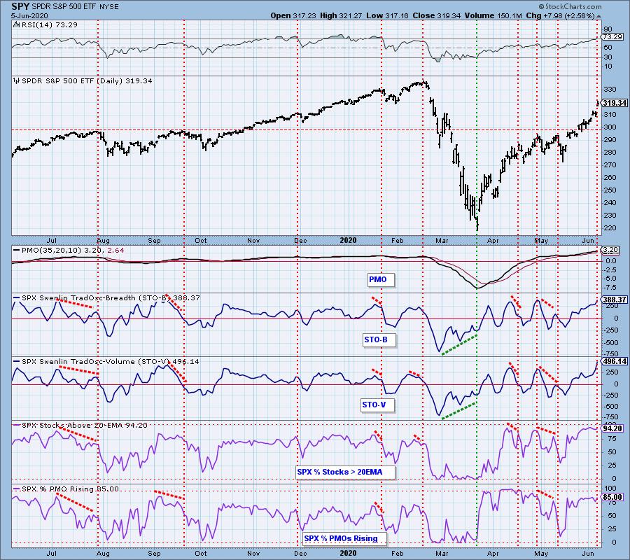Viewport: 630px width, 560px height.
Task: Click the line icon before RSI(14)
Action: pyautogui.click(x=16, y=25)
